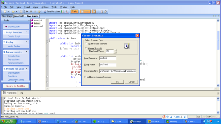Toggle Chinese input mode 中 icon
The image size is (221, 124).
pos(168,117)
